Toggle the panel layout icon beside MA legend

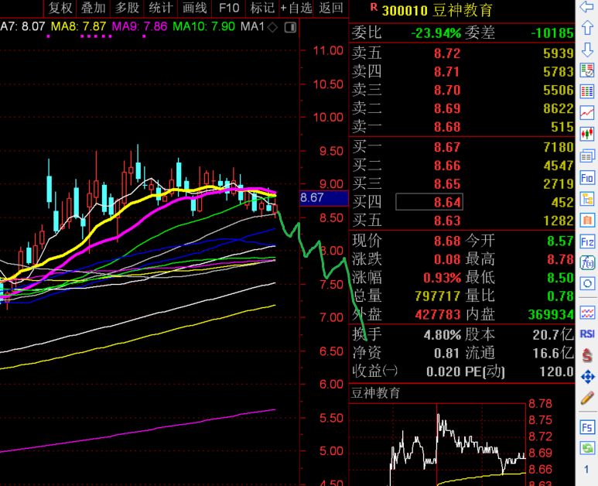291,27
